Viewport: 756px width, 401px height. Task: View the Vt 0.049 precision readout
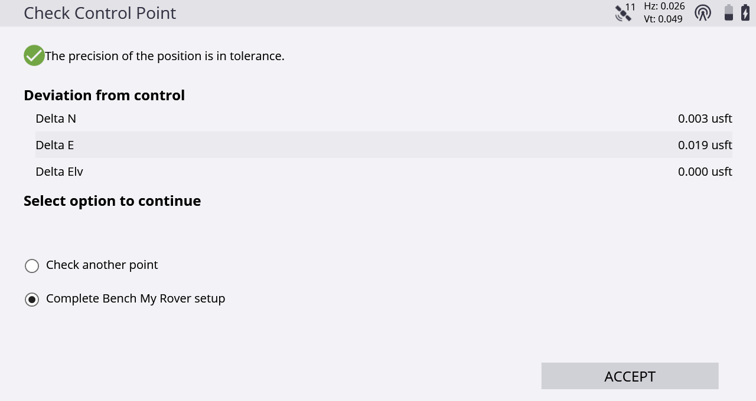pos(663,19)
